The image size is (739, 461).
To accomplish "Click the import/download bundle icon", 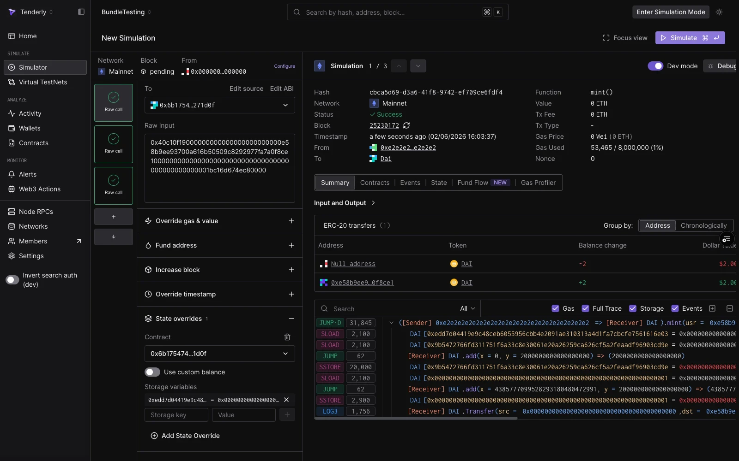I will pyautogui.click(x=114, y=237).
